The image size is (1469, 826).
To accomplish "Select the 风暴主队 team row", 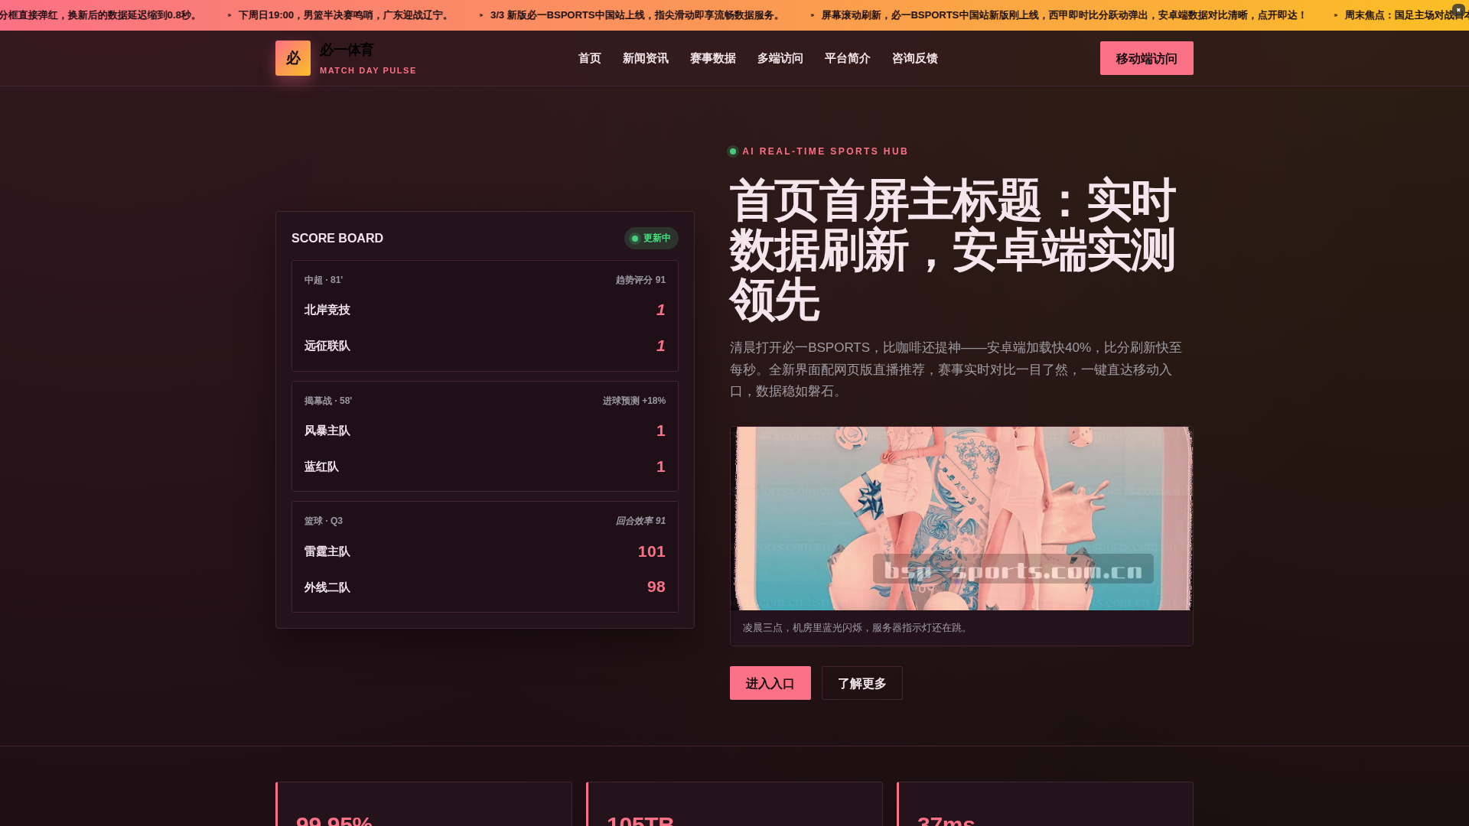I will (485, 431).
